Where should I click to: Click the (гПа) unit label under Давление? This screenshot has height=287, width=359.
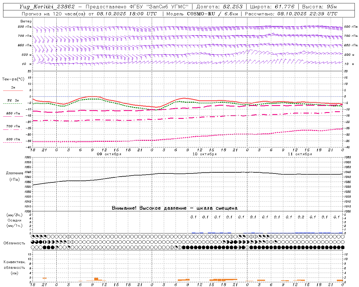(x=14, y=180)
